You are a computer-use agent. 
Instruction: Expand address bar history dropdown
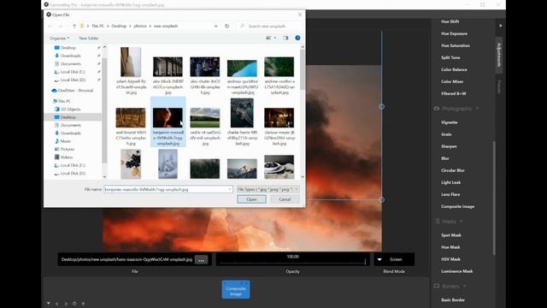[215, 27]
